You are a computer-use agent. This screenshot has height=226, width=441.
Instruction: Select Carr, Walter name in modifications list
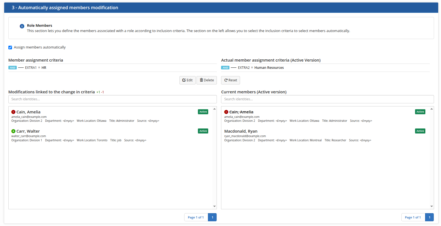coord(28,131)
